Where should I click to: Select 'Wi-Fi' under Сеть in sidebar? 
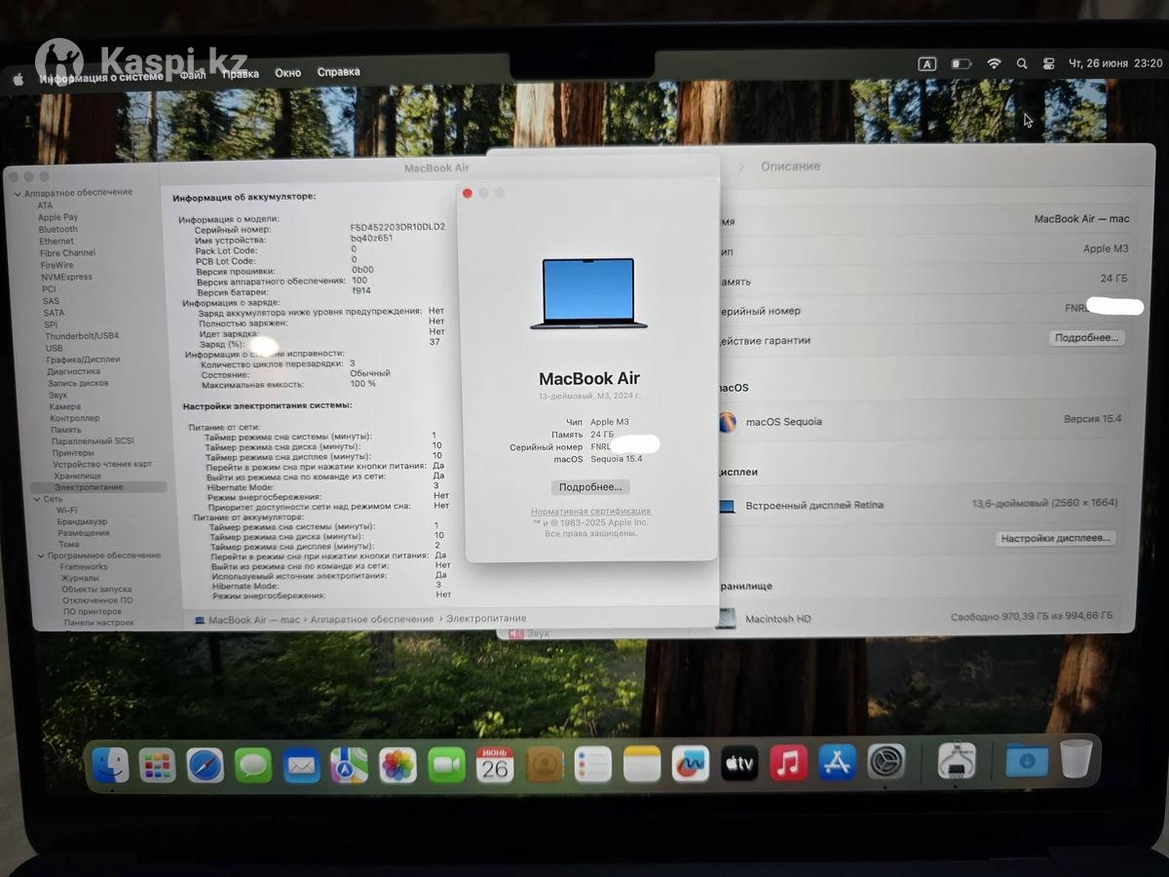point(66,511)
